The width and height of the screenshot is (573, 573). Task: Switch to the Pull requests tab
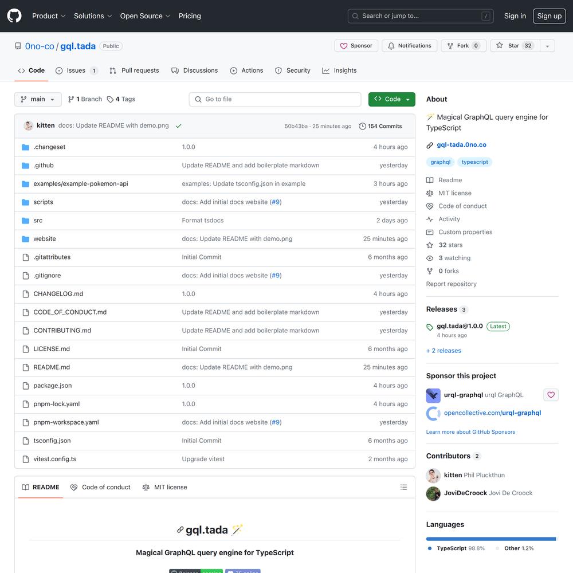(134, 70)
